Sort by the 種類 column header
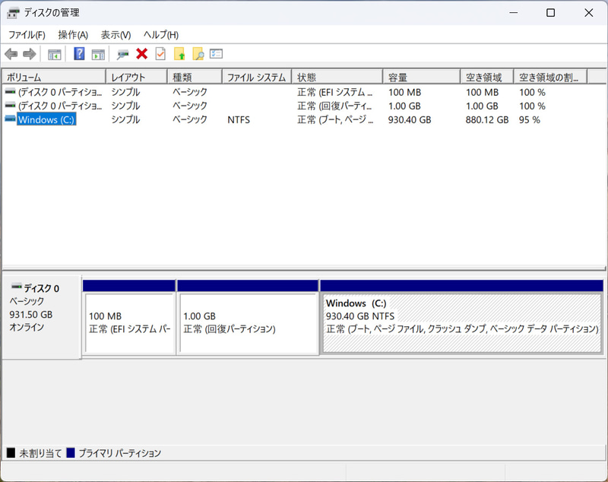The height and width of the screenshot is (482, 608). 195,78
